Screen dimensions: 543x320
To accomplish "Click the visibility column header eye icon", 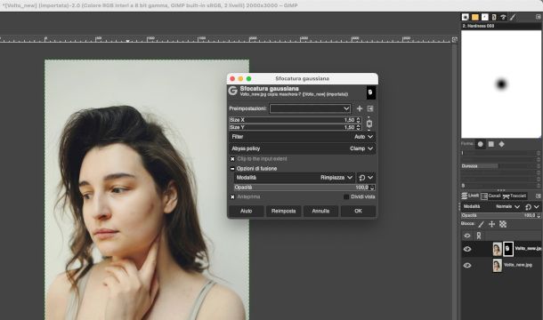I will coord(467,236).
